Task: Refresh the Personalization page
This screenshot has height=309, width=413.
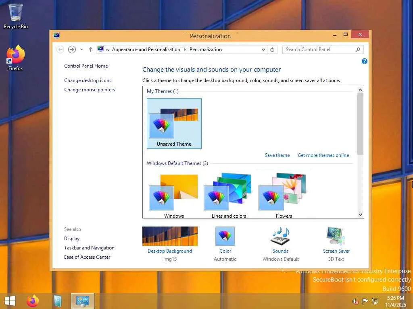Action: click(272, 49)
